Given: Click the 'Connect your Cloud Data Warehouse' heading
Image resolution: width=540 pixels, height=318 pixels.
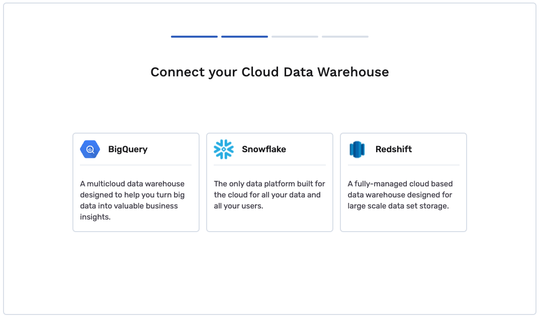Looking at the screenshot, I should [269, 72].
